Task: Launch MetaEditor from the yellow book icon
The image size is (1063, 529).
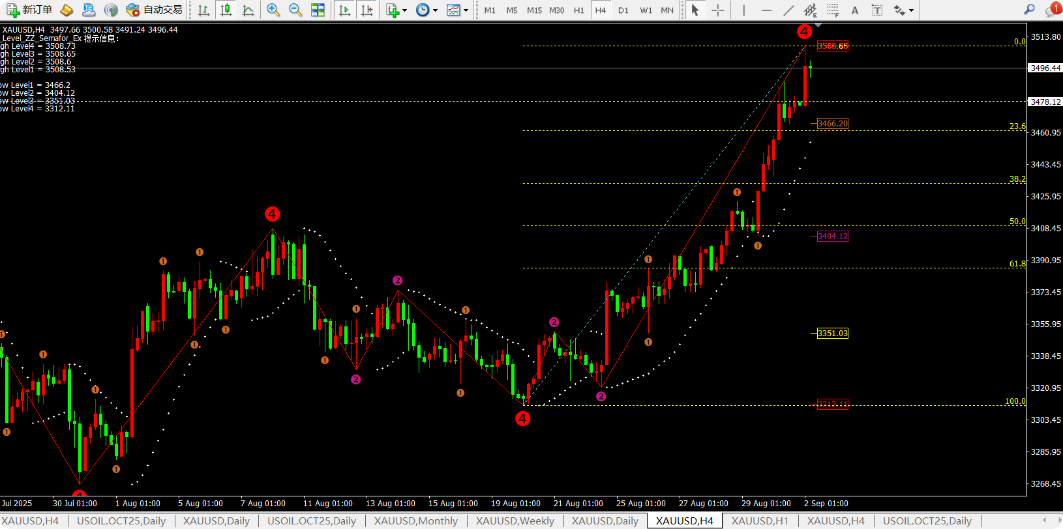Action: 67,10
